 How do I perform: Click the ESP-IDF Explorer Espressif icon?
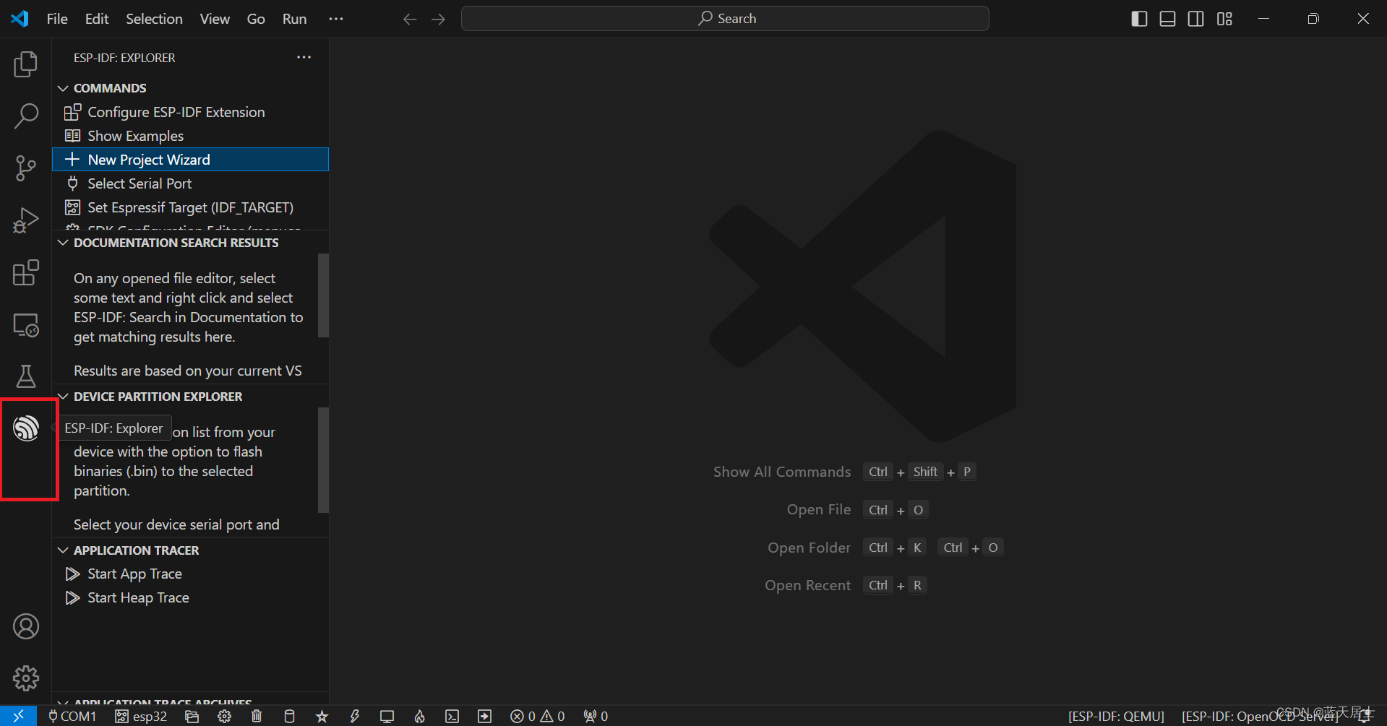point(26,428)
